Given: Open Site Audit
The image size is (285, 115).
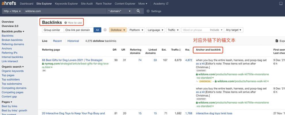Looking at the screenshot, I should point(87,4).
